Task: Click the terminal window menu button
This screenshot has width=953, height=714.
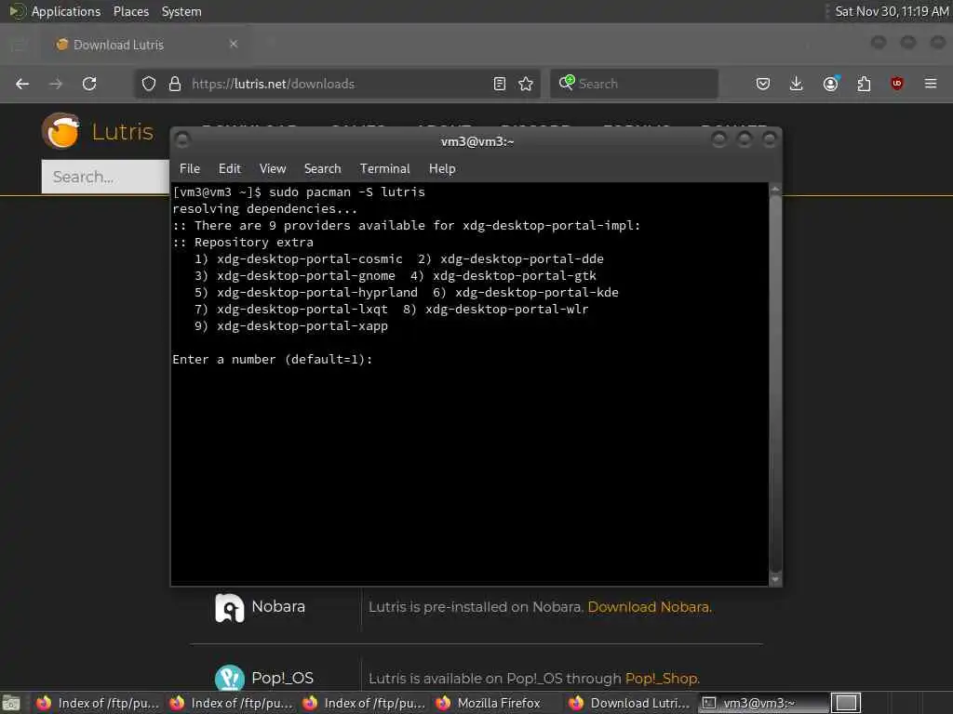Action: (182, 140)
